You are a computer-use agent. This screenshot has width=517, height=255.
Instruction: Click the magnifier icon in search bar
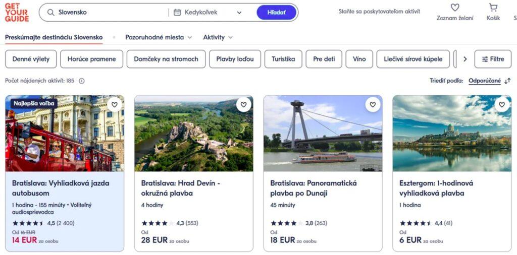pyautogui.click(x=50, y=13)
